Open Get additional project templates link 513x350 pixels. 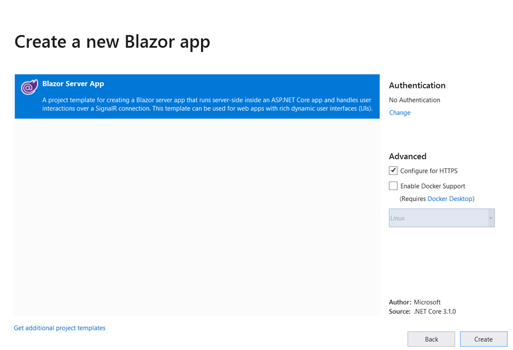60,328
